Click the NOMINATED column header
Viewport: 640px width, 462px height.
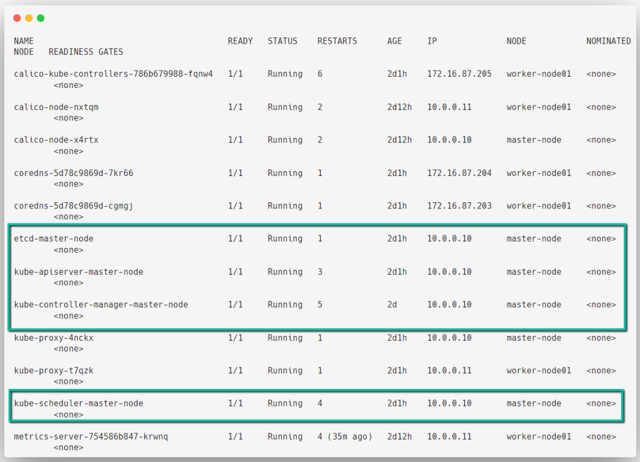tap(607, 41)
